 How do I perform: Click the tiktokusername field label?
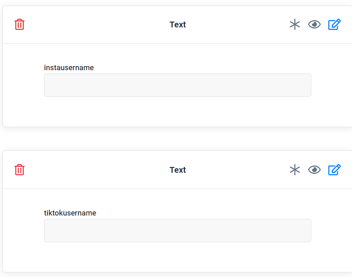click(70, 213)
